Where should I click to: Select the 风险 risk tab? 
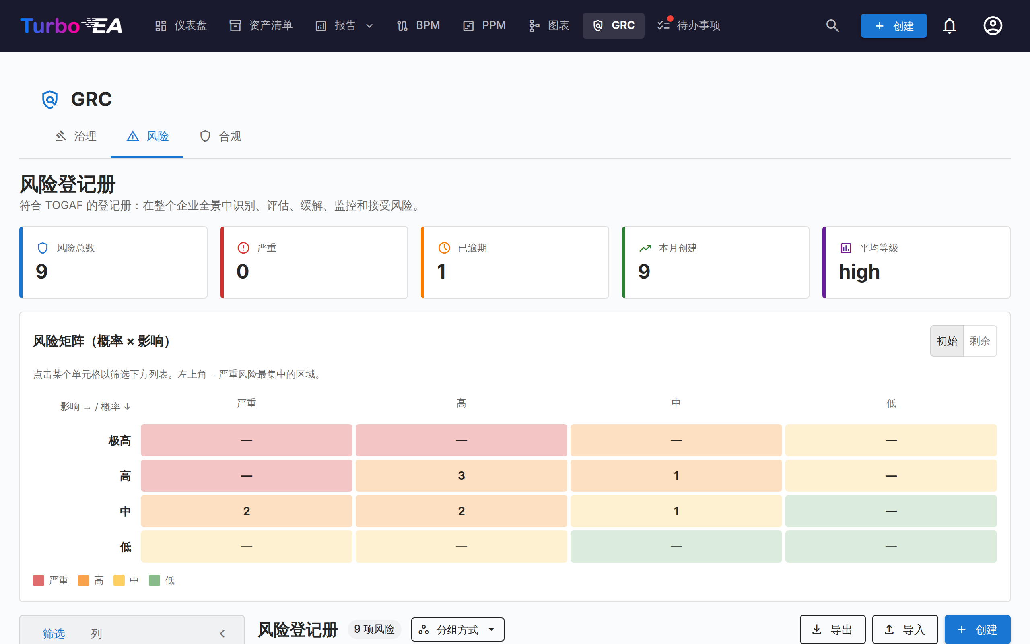pyautogui.click(x=147, y=136)
